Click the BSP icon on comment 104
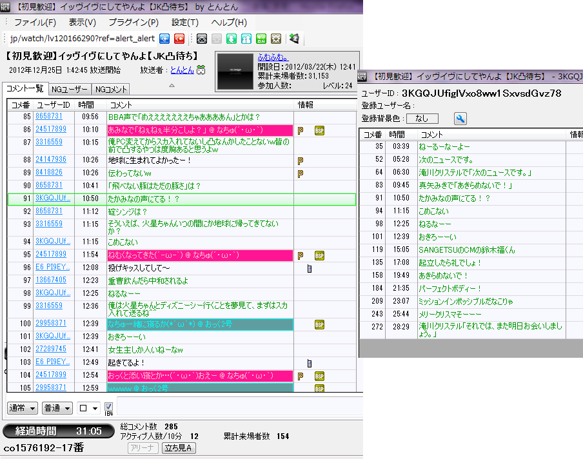 point(319,376)
